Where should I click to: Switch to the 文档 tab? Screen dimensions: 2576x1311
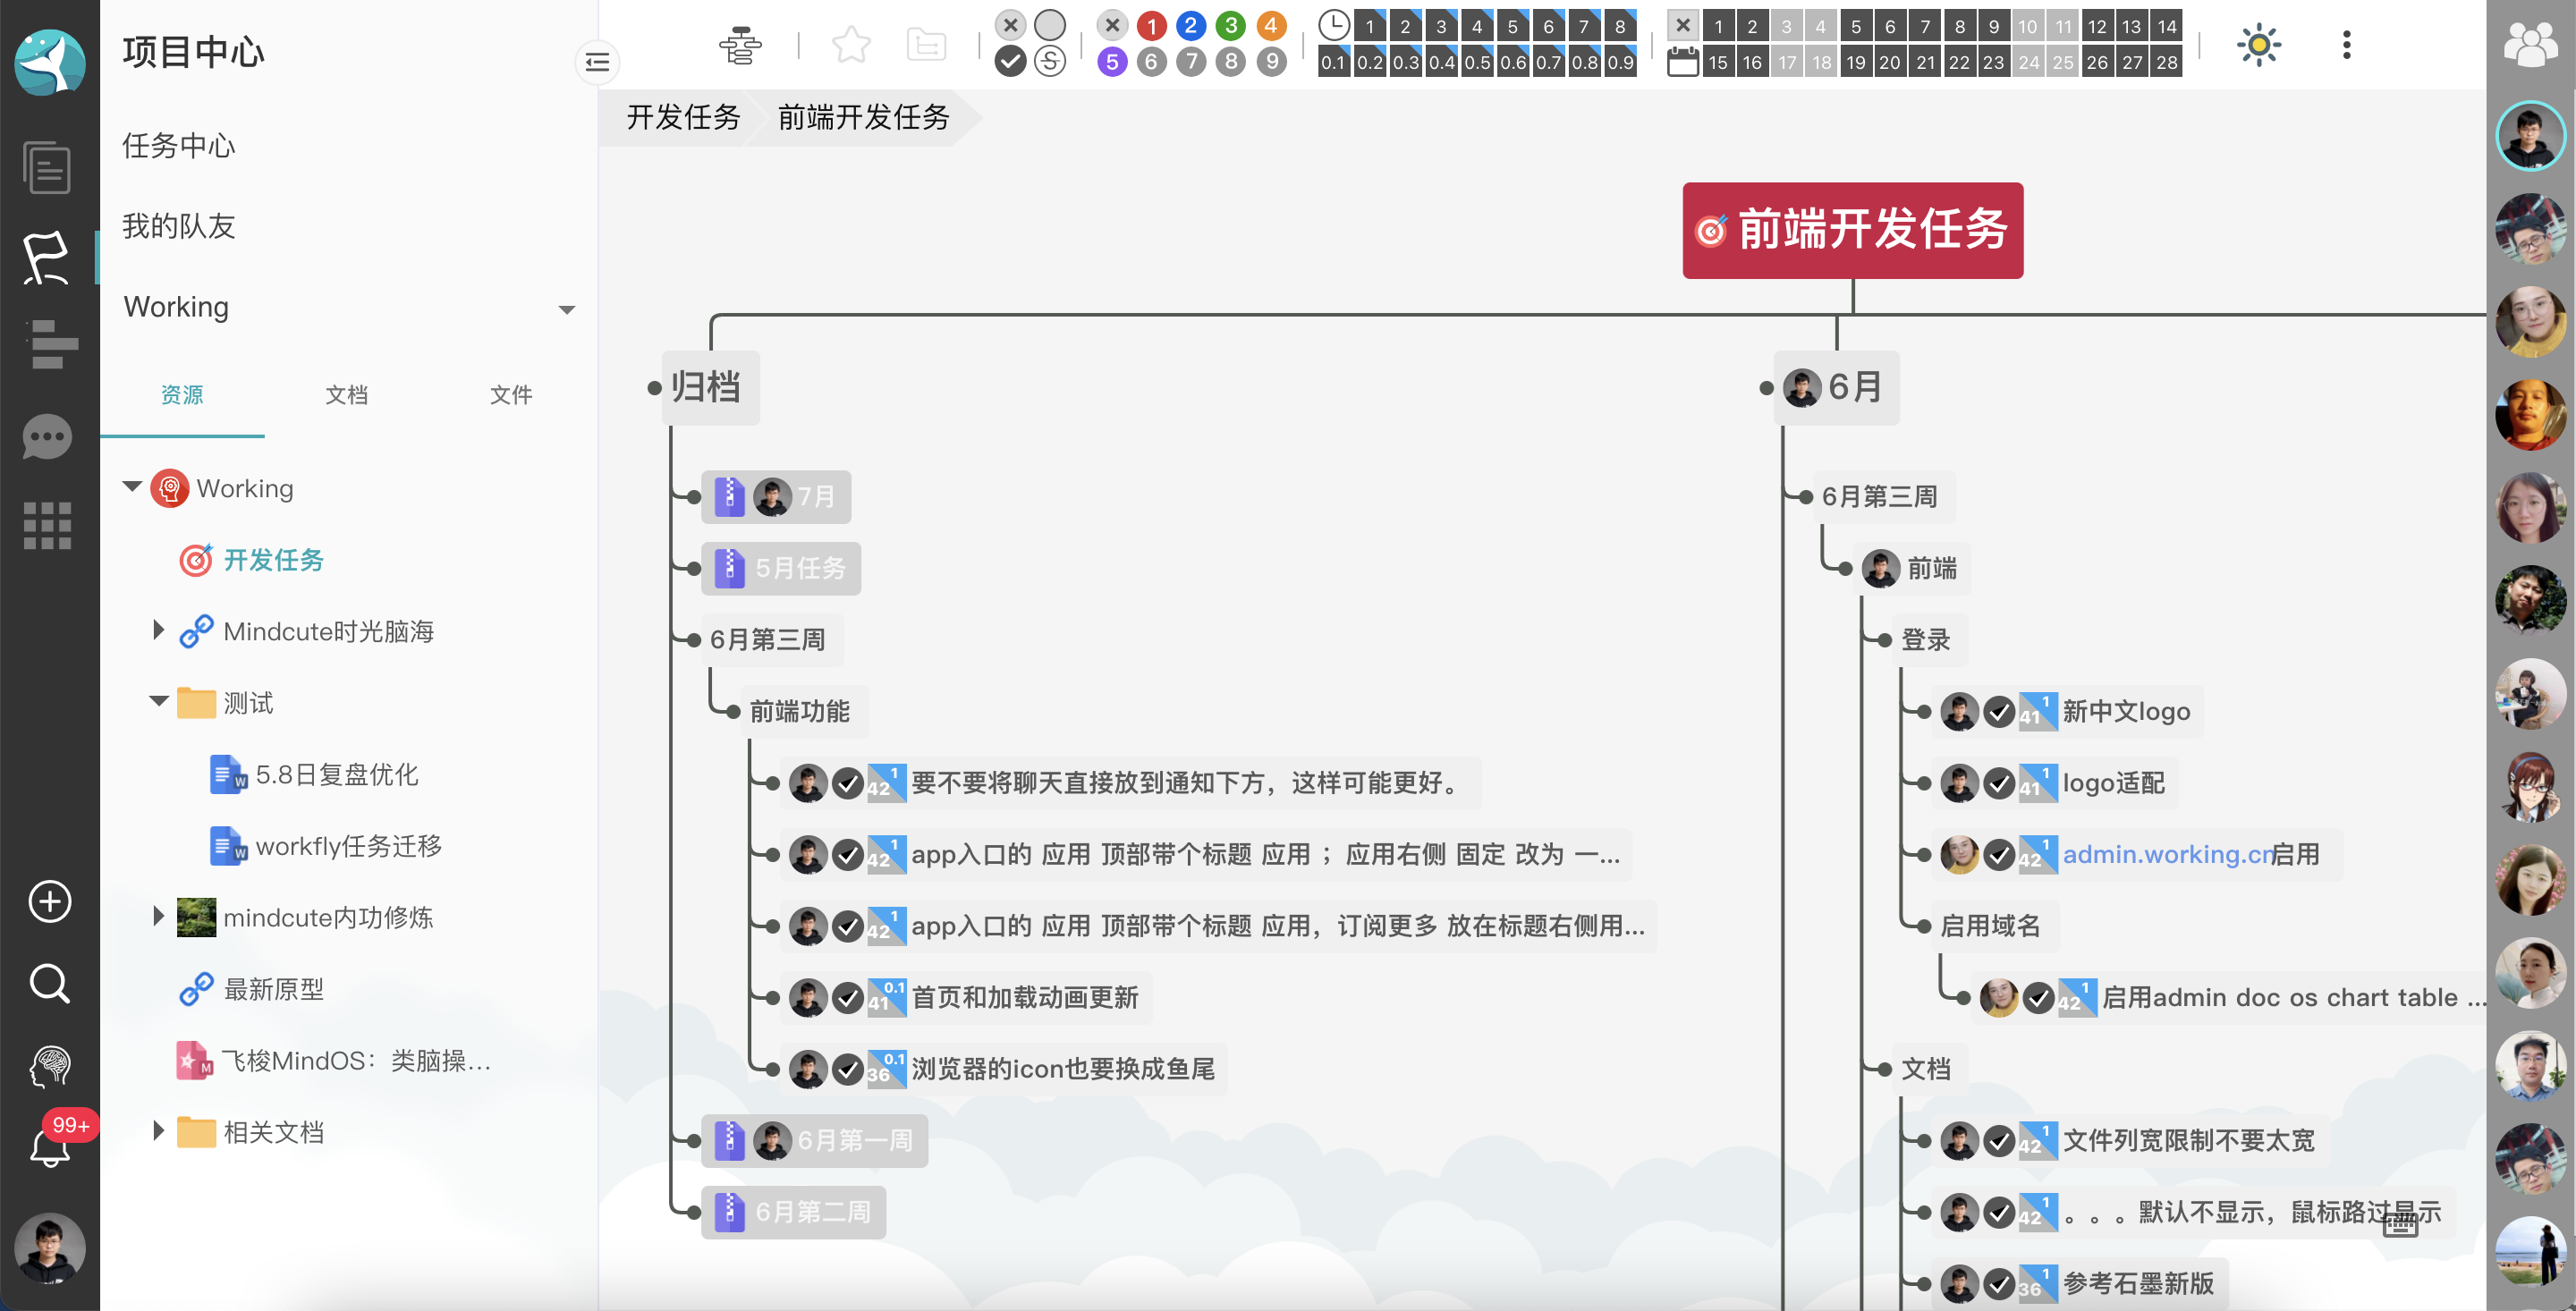[346, 395]
